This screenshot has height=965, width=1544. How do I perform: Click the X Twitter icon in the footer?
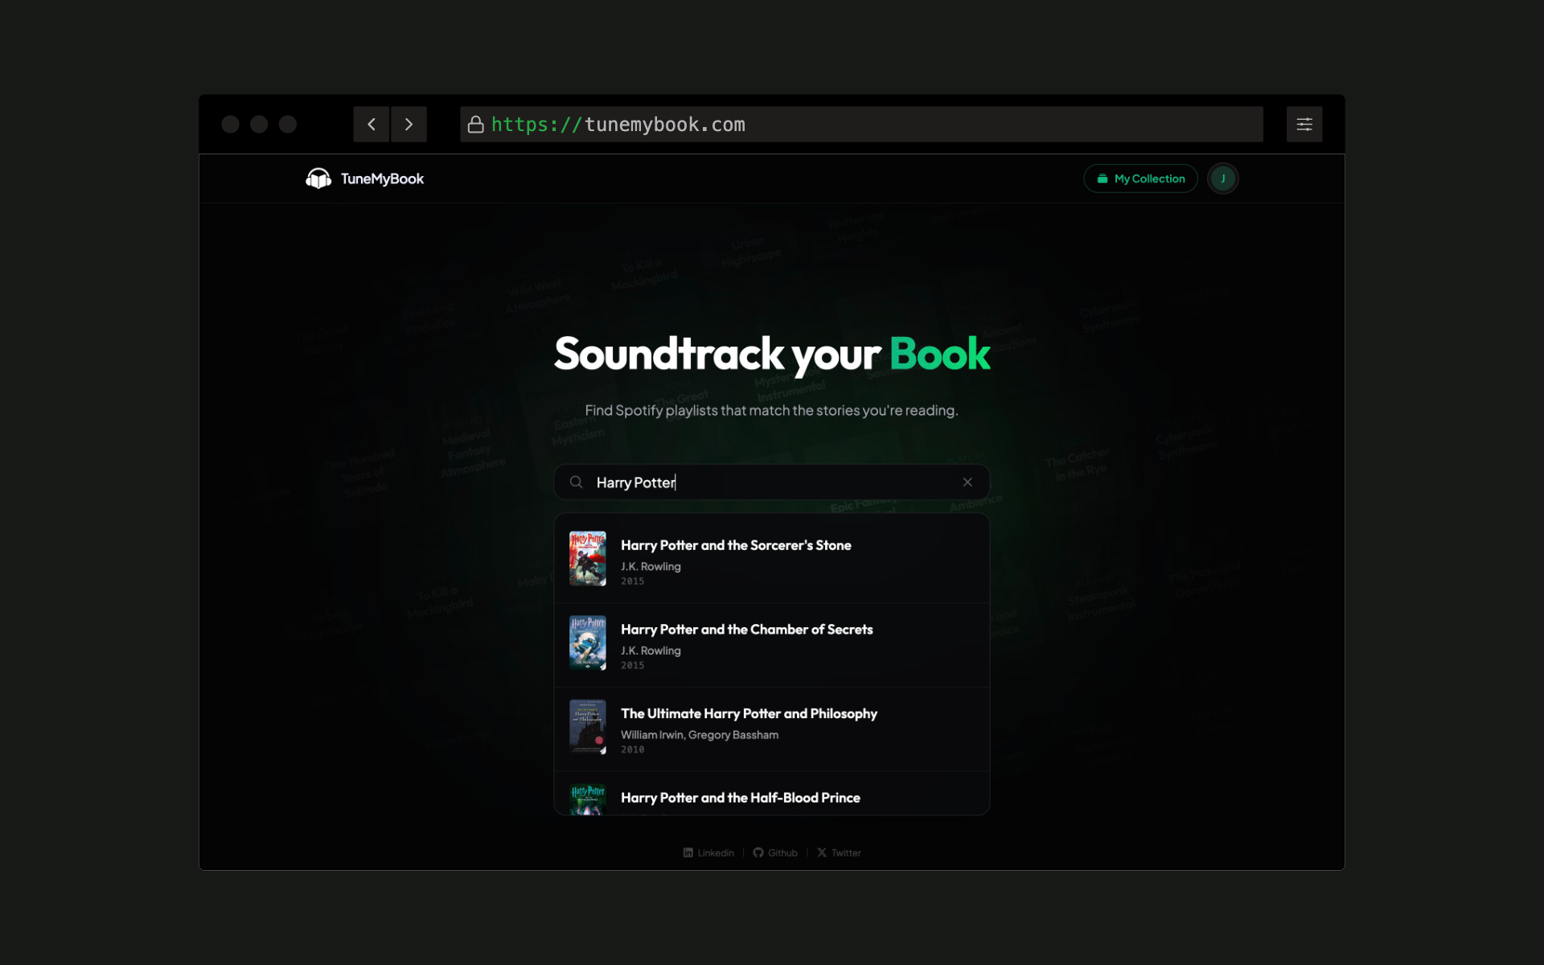822,852
